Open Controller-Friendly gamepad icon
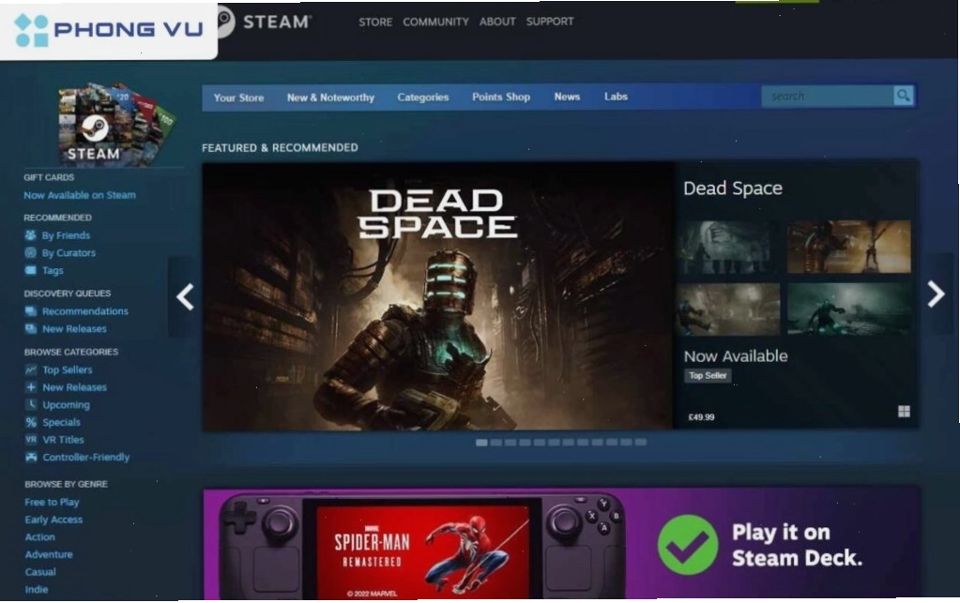The height and width of the screenshot is (603, 960). (31, 457)
